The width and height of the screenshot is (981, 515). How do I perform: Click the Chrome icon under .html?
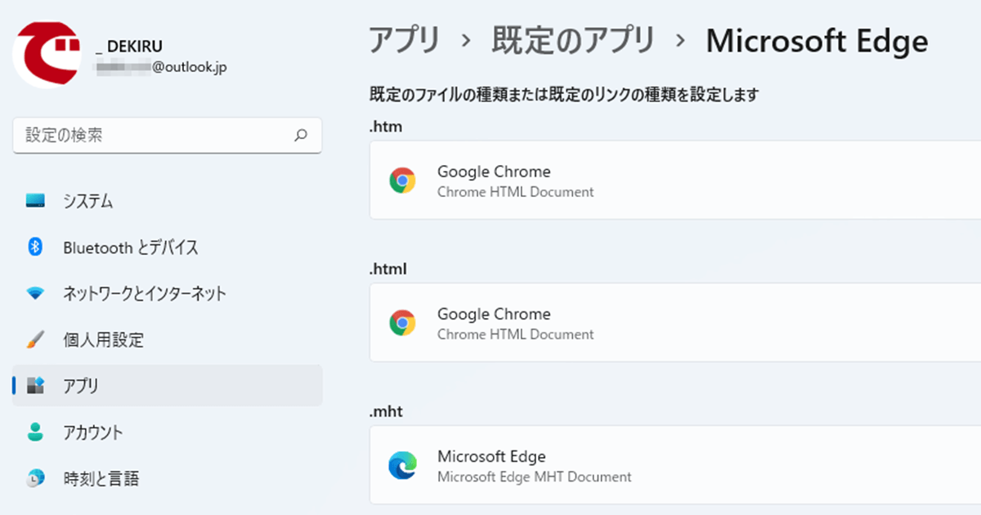(402, 323)
